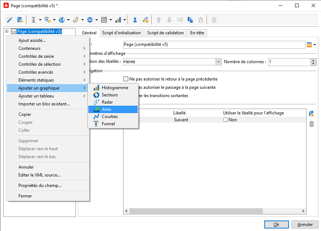Open the Contrôles avancés submenu
Image resolution: width=321 pixels, height=231 pixels.
coord(48,72)
